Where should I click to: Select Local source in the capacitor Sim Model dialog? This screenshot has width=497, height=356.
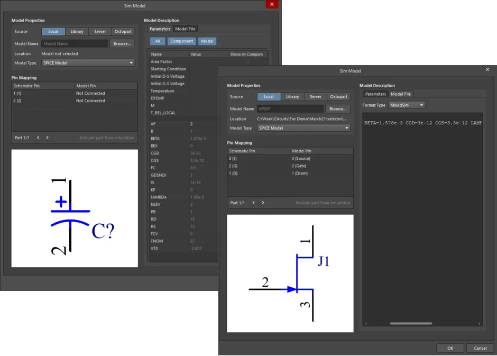(53, 31)
